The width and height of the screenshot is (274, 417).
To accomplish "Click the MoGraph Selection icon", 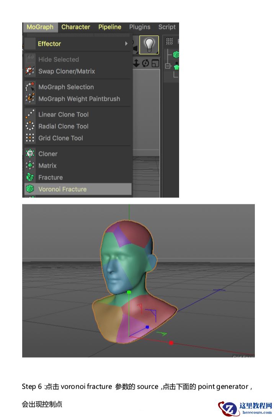I will click(x=30, y=87).
